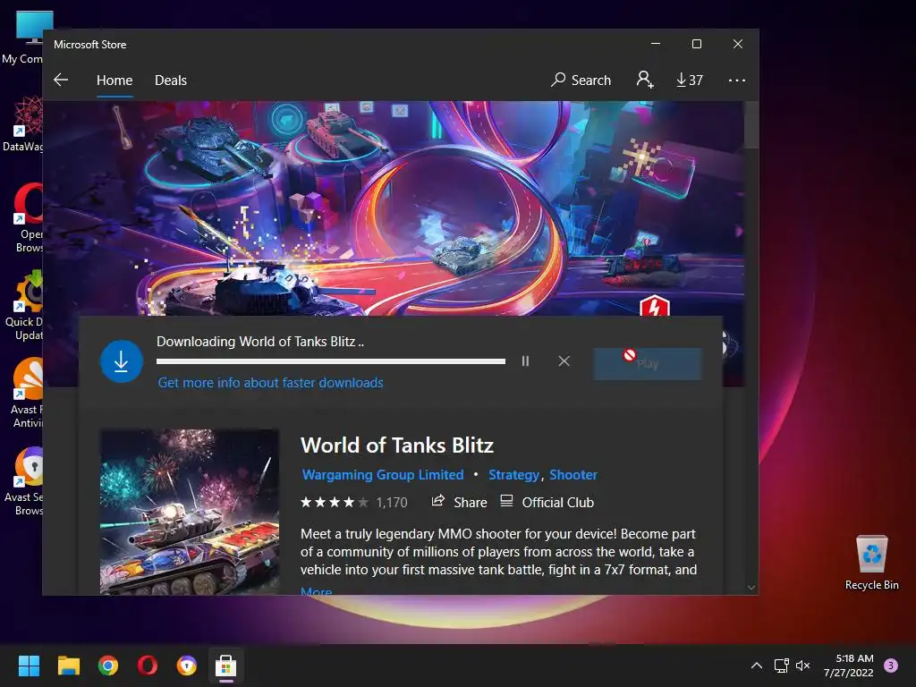The height and width of the screenshot is (687, 916).
Task: Click the tank hero banner image
Action: 394,208
